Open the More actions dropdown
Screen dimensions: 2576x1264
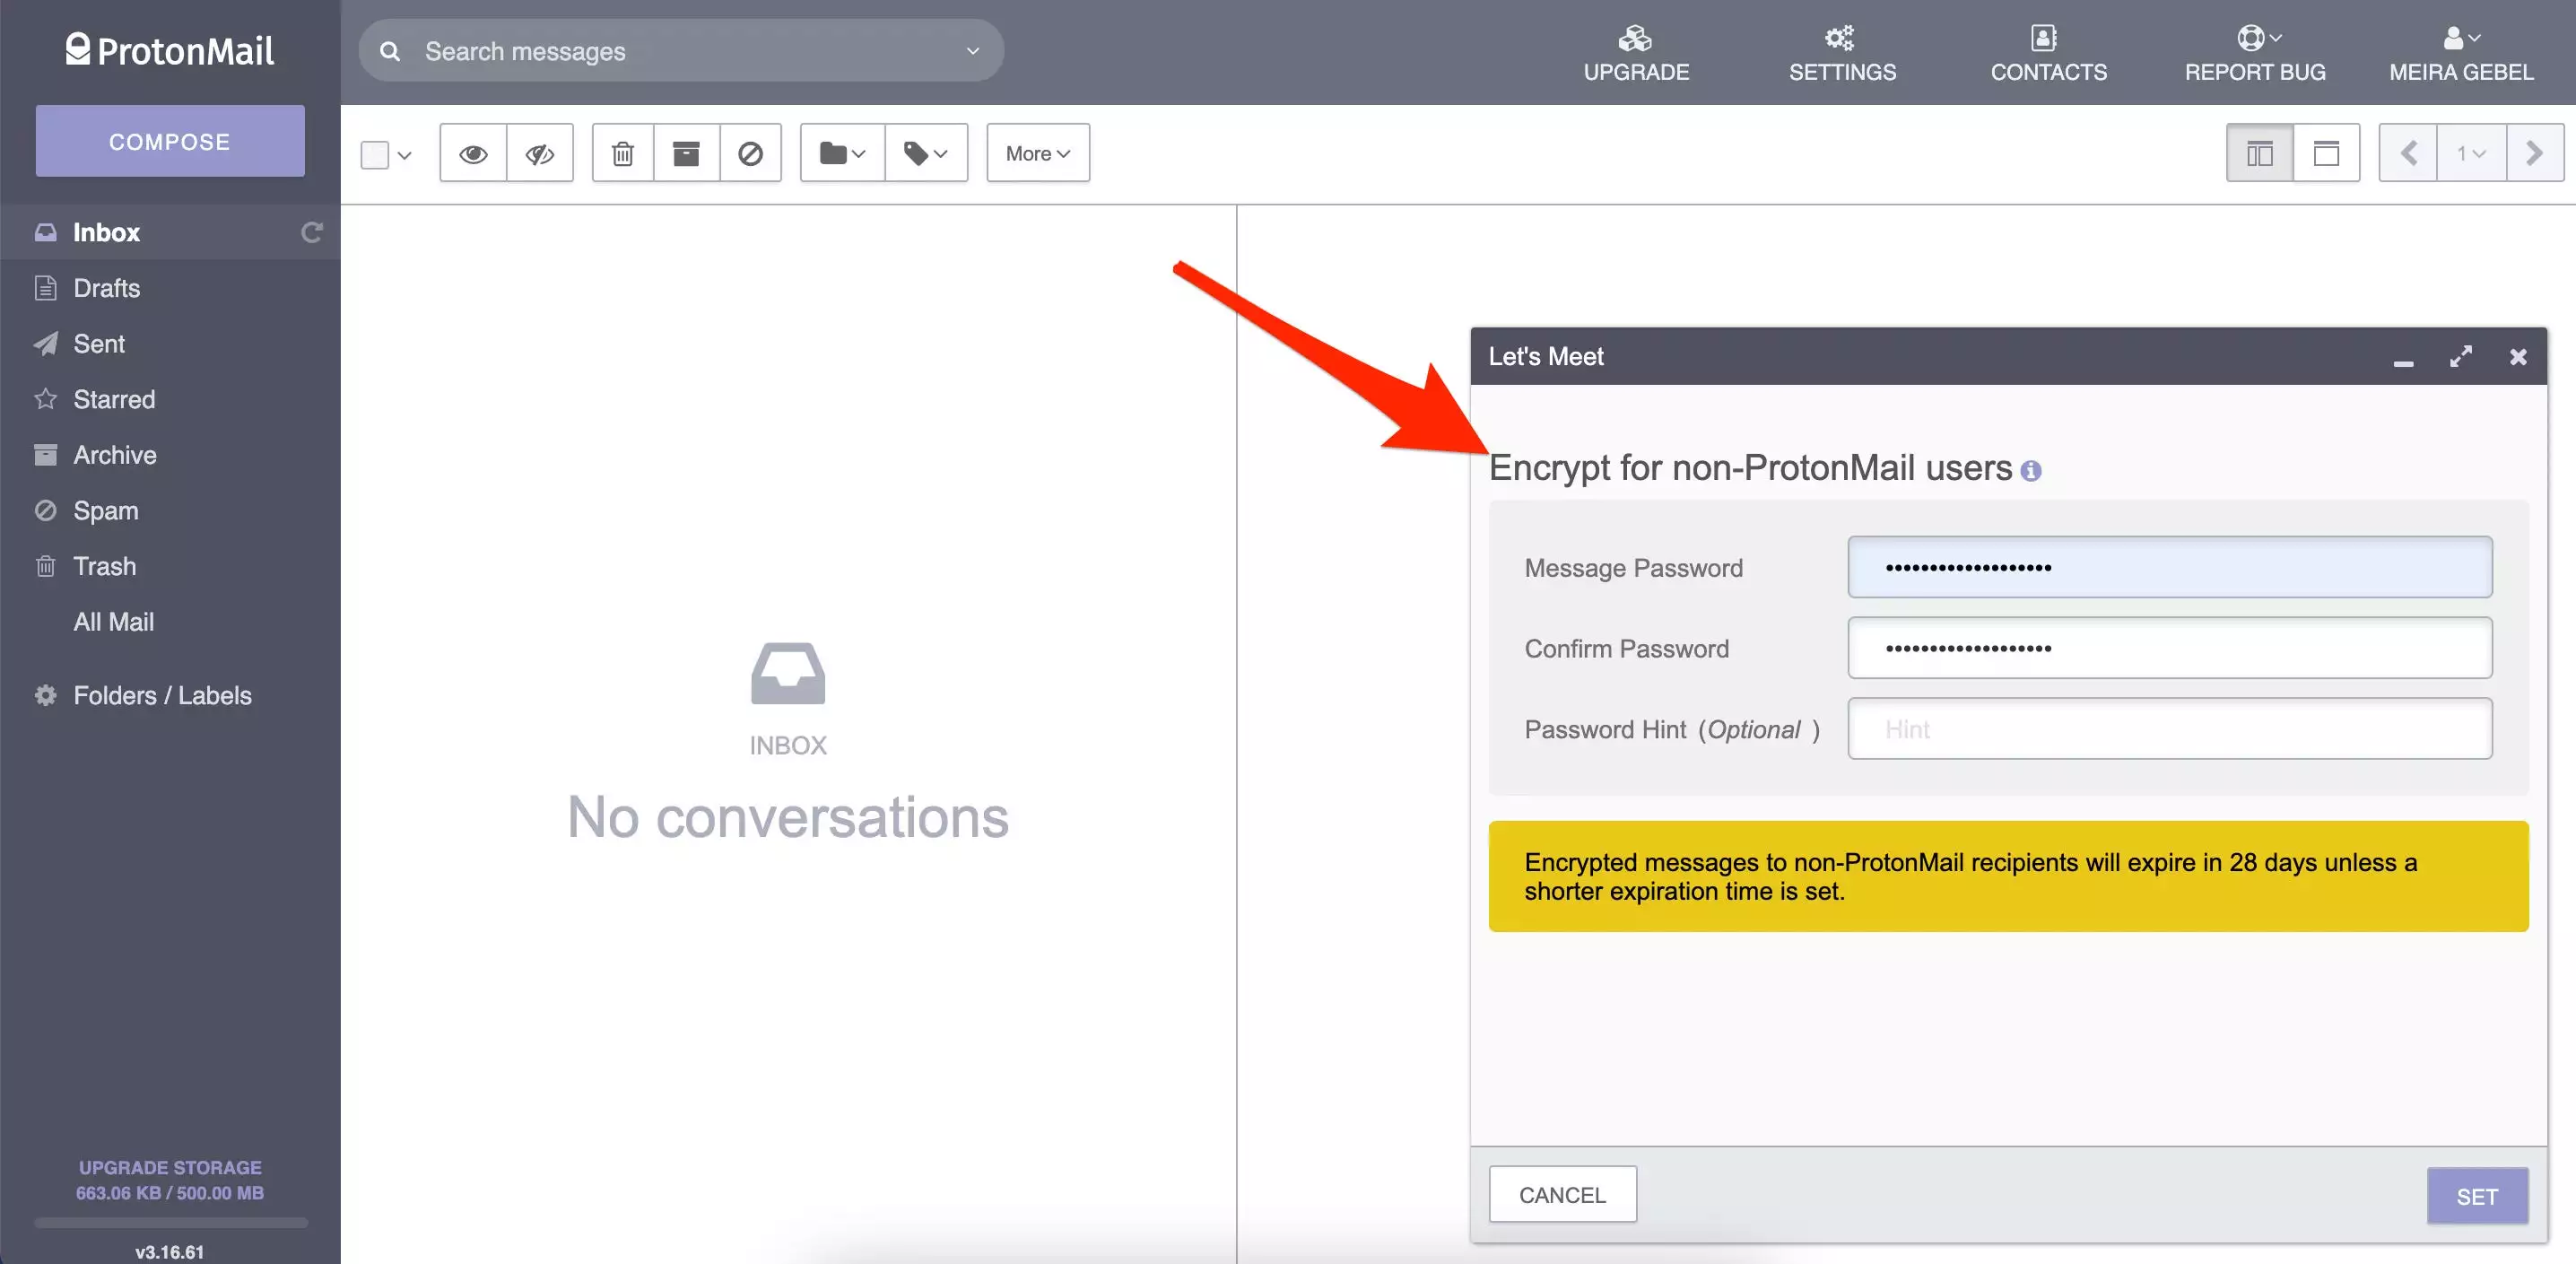point(1038,153)
